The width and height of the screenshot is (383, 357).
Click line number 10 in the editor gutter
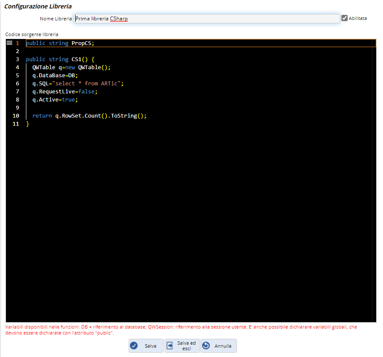[16, 116]
